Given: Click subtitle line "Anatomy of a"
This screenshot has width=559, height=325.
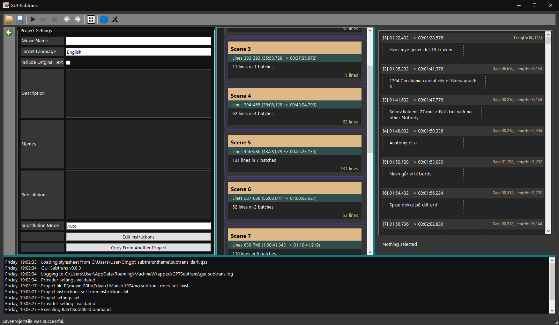Looking at the screenshot, I should click(x=403, y=143).
